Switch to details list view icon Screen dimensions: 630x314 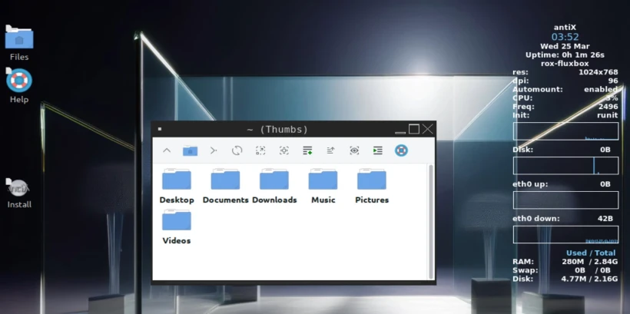307,150
